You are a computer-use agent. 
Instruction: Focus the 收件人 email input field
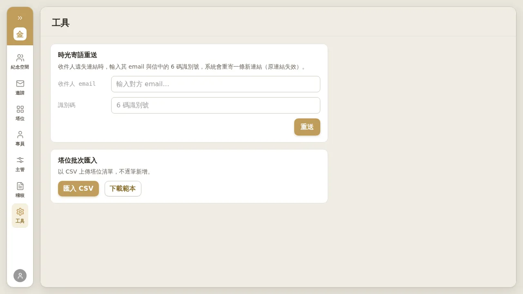click(x=216, y=84)
